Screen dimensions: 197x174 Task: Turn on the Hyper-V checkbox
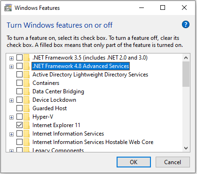click(19, 117)
